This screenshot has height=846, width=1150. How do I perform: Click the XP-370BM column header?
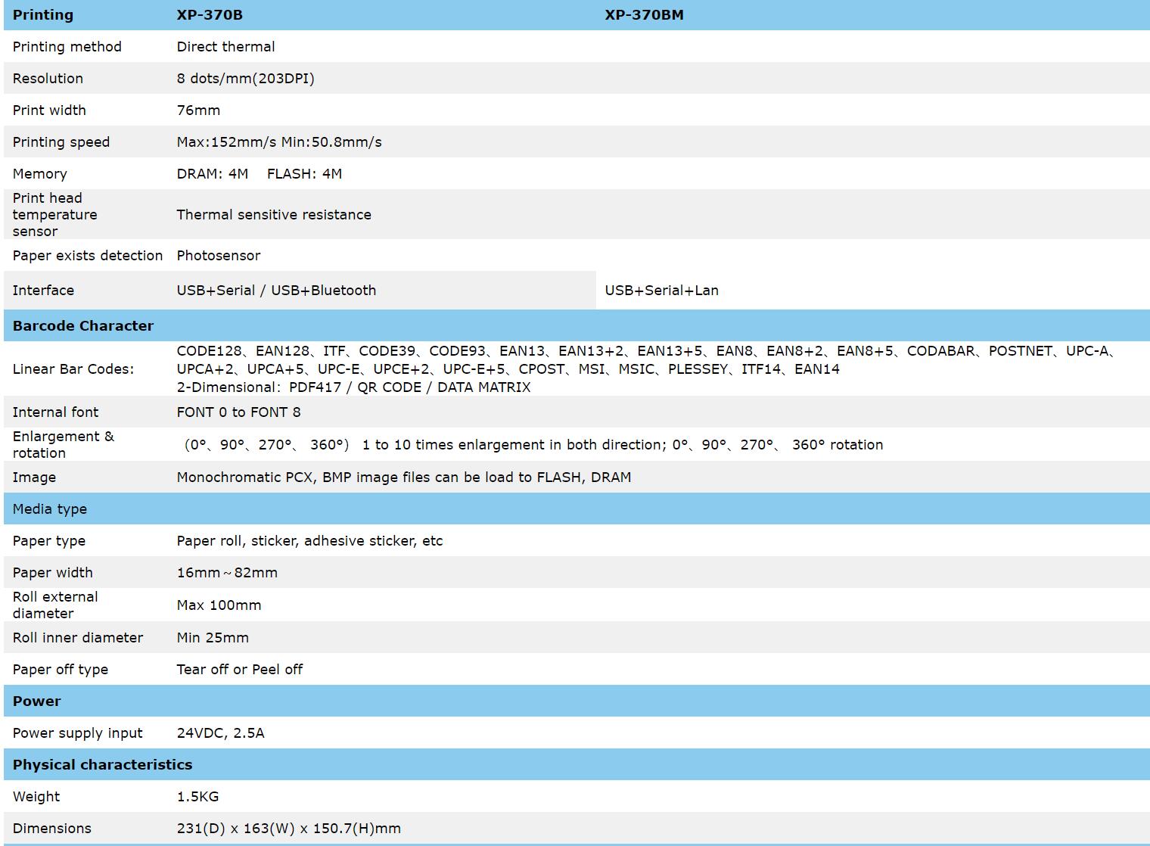(x=644, y=15)
